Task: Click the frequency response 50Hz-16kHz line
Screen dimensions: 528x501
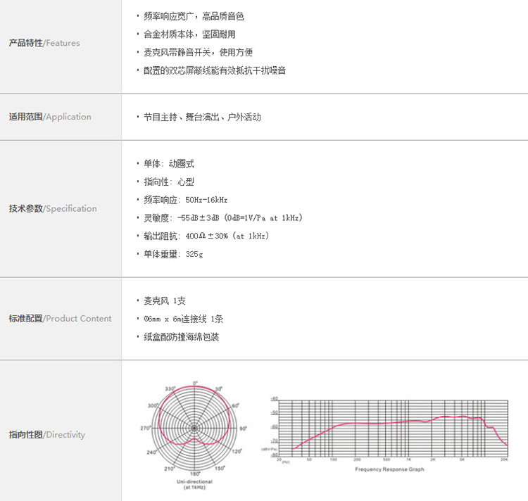Action: (x=186, y=200)
